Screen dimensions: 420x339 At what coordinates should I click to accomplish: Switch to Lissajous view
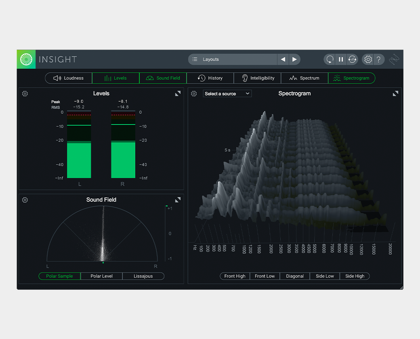143,276
